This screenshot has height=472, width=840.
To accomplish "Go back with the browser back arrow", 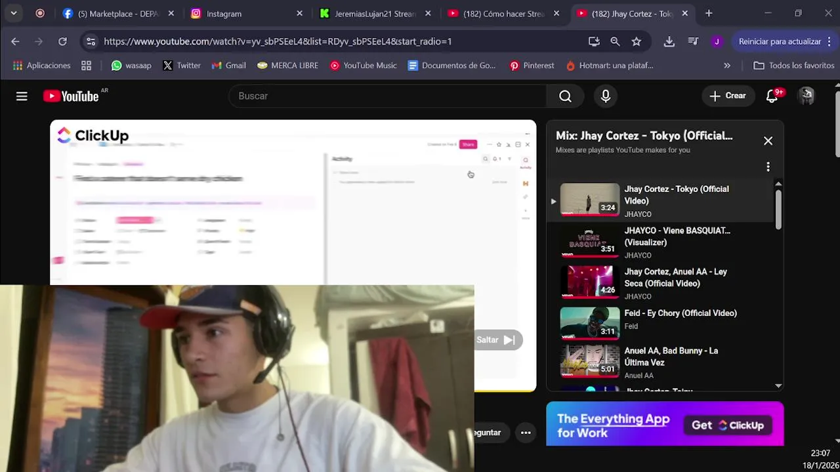I will (x=15, y=41).
